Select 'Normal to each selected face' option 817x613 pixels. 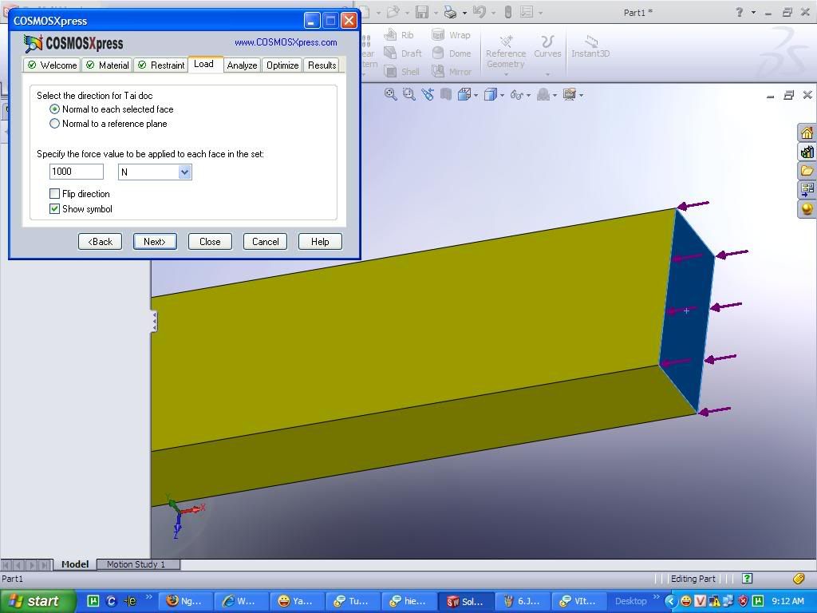[55, 109]
